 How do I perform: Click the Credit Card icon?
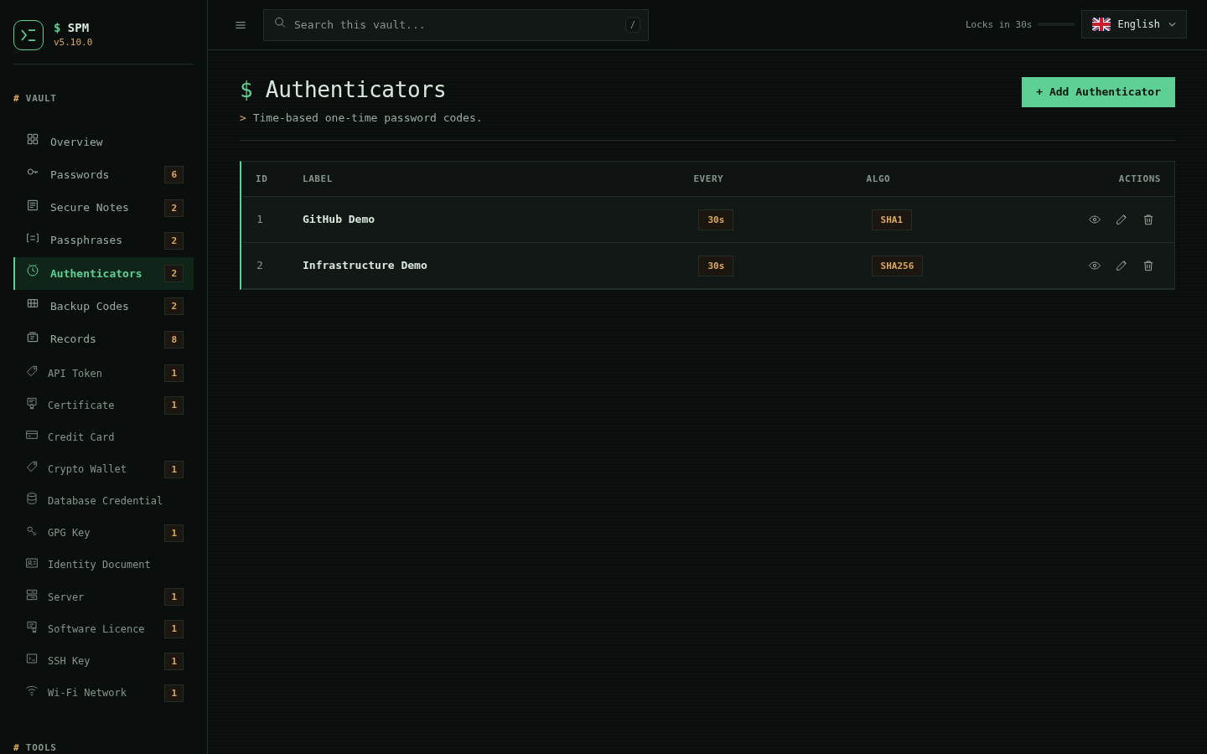(32, 435)
